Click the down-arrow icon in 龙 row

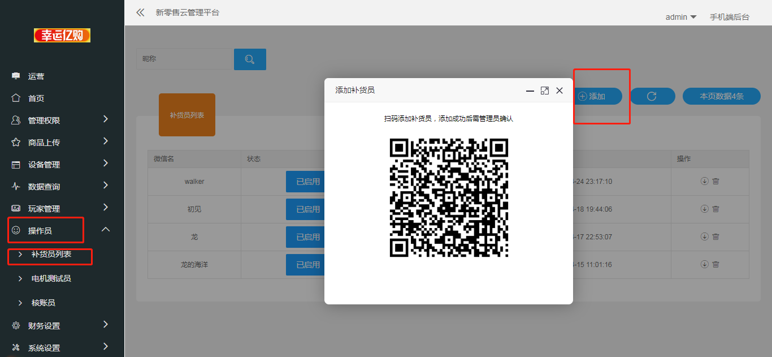click(x=704, y=236)
